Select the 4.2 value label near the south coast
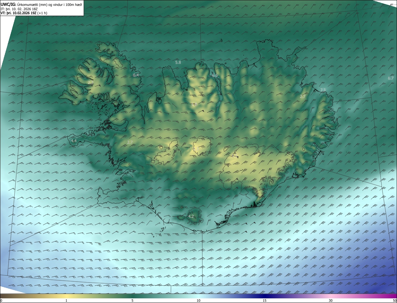 click(191, 216)
